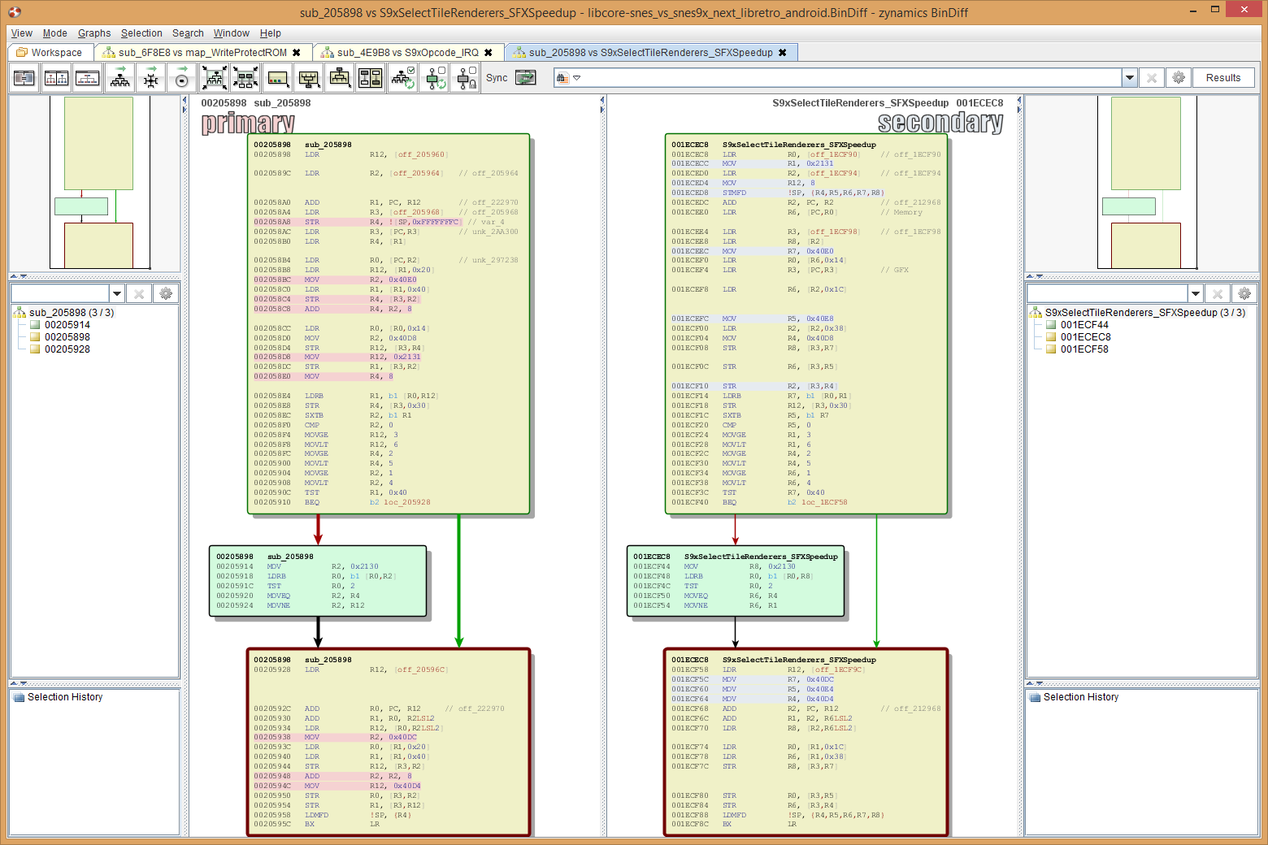Clear the secondary tree filter
Viewport: 1268px width, 845px height.
pyautogui.click(x=1218, y=293)
